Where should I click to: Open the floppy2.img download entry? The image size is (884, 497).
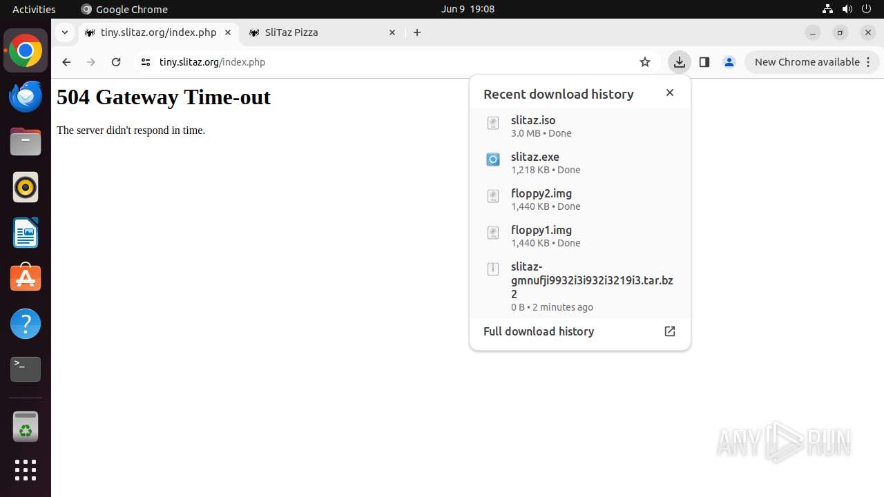click(580, 199)
